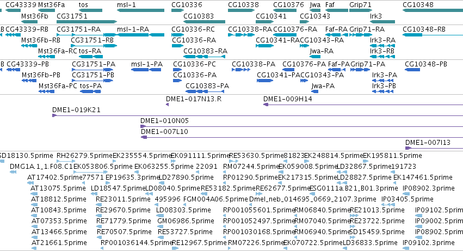Click the CG10348 gene bar
This screenshot has height=251, width=463.
click(x=433, y=10)
